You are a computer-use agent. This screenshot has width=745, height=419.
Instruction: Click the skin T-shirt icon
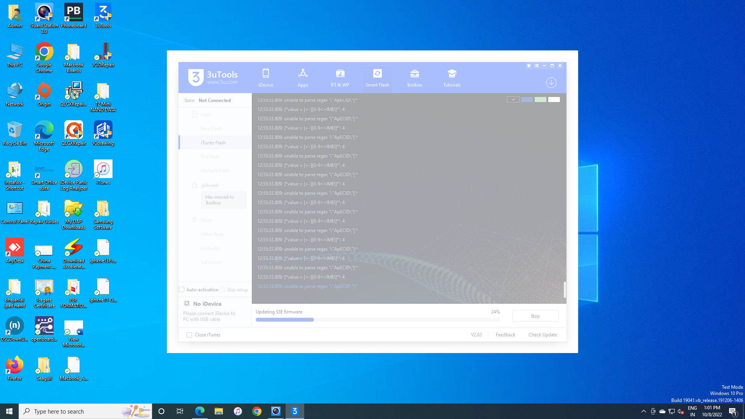[x=529, y=66]
